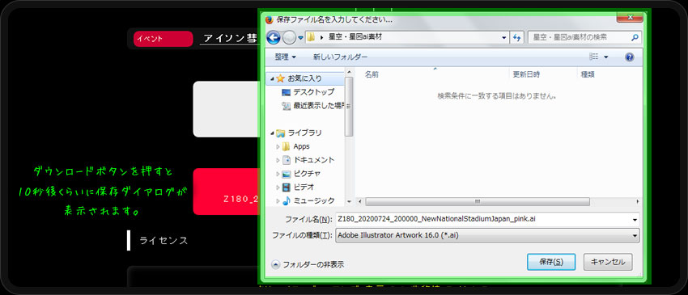Image resolution: width=688 pixels, height=295 pixels.
Task: Click the アイソン彗 title link on webpage
Action: pyautogui.click(x=230, y=39)
